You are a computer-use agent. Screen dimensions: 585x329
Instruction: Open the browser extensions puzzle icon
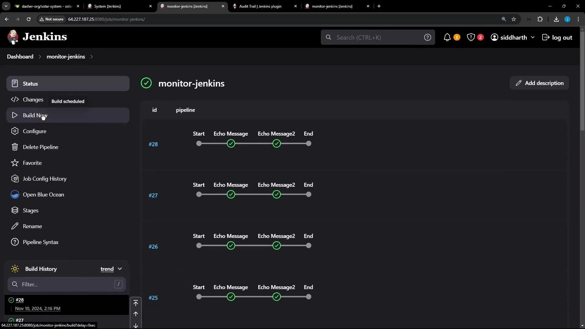coord(540,19)
